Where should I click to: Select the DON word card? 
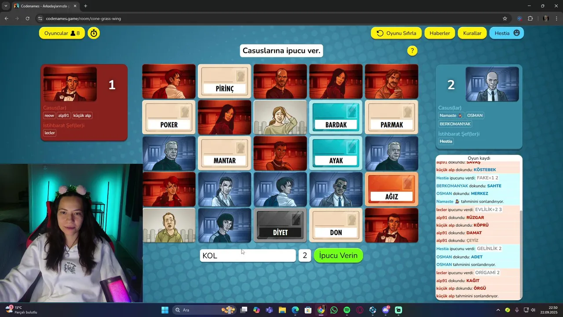(x=336, y=225)
